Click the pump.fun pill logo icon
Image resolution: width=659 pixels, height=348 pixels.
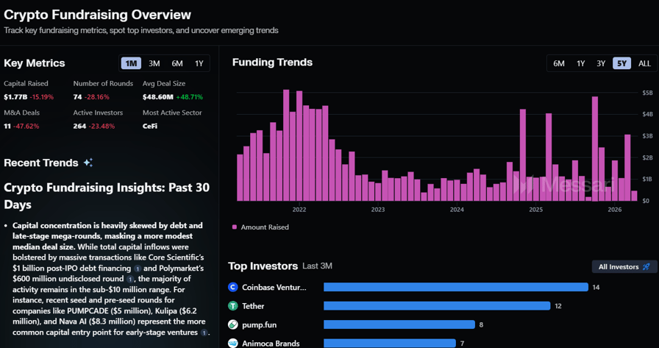click(x=233, y=324)
